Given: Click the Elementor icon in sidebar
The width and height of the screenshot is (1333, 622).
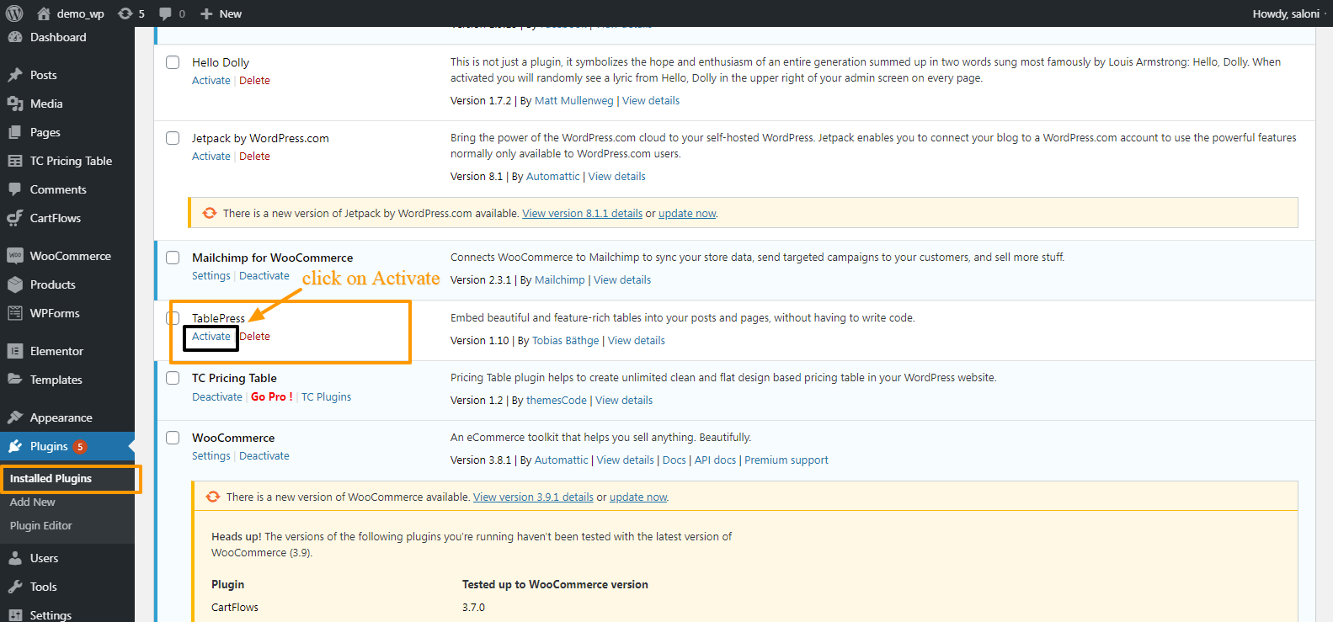Looking at the screenshot, I should 14,351.
